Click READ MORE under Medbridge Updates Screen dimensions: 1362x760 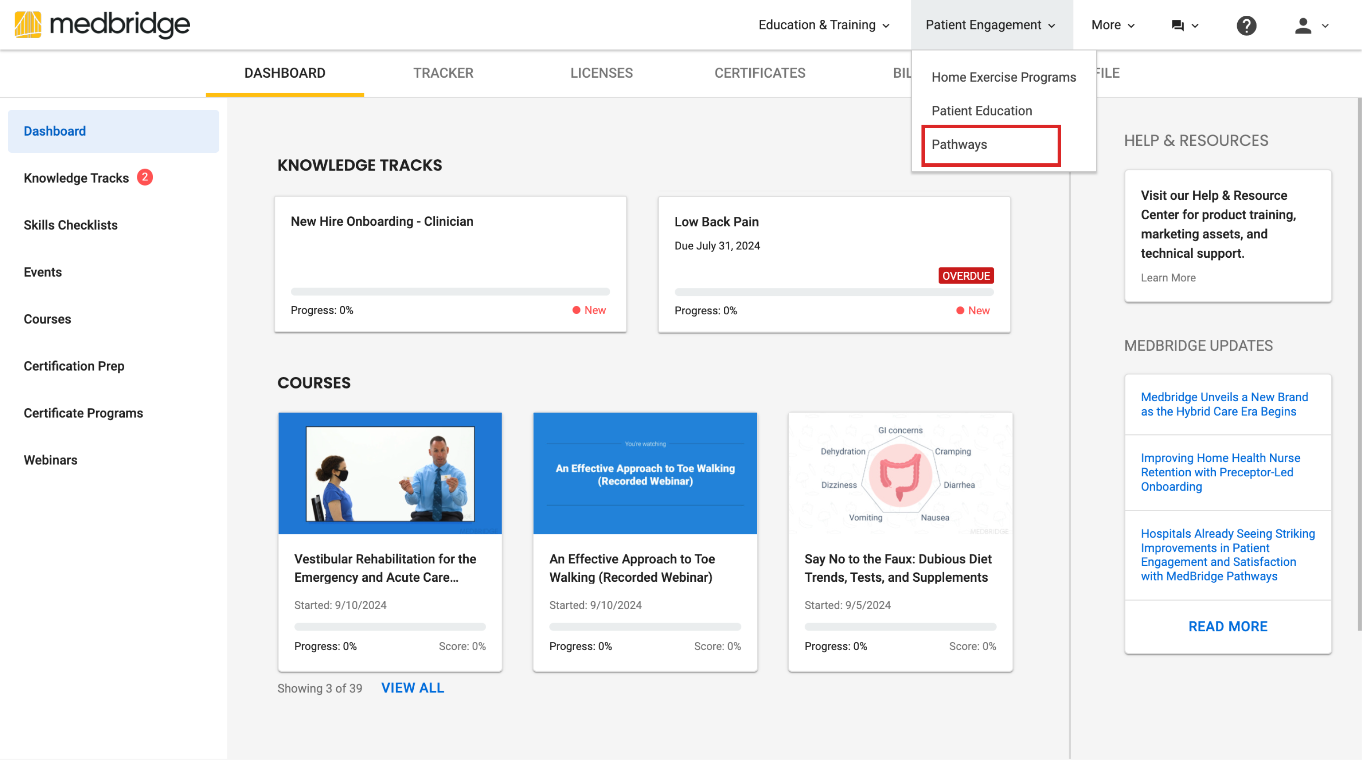[1228, 627]
